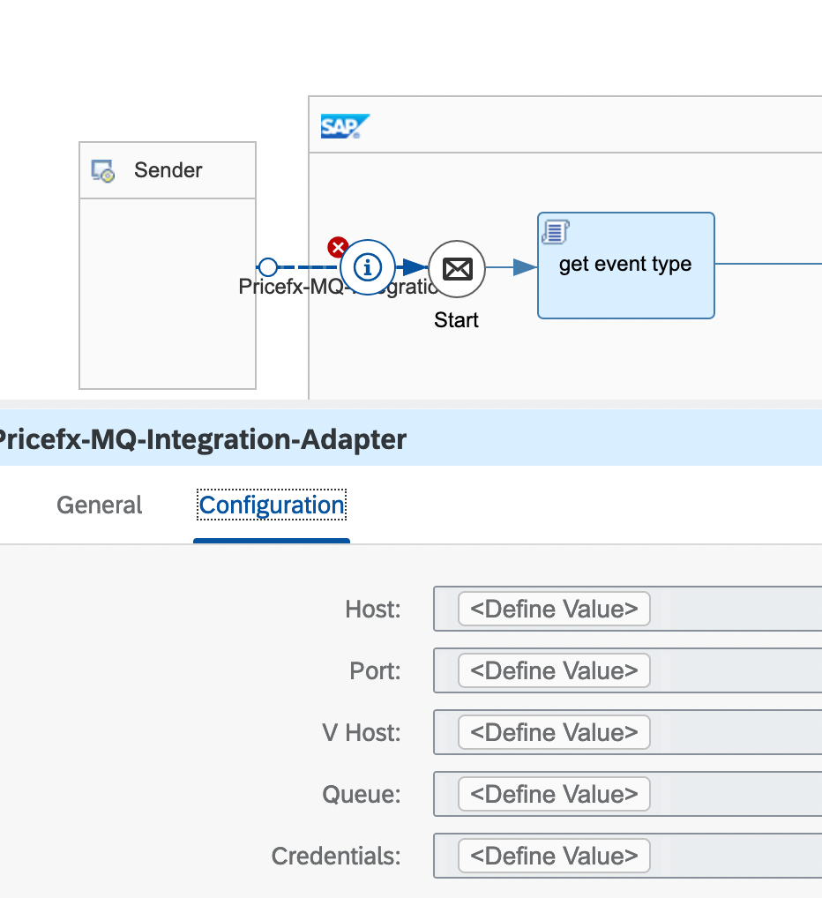The width and height of the screenshot is (822, 898).
Task: Click the SAP logo in the canvas header
Action: [x=343, y=125]
